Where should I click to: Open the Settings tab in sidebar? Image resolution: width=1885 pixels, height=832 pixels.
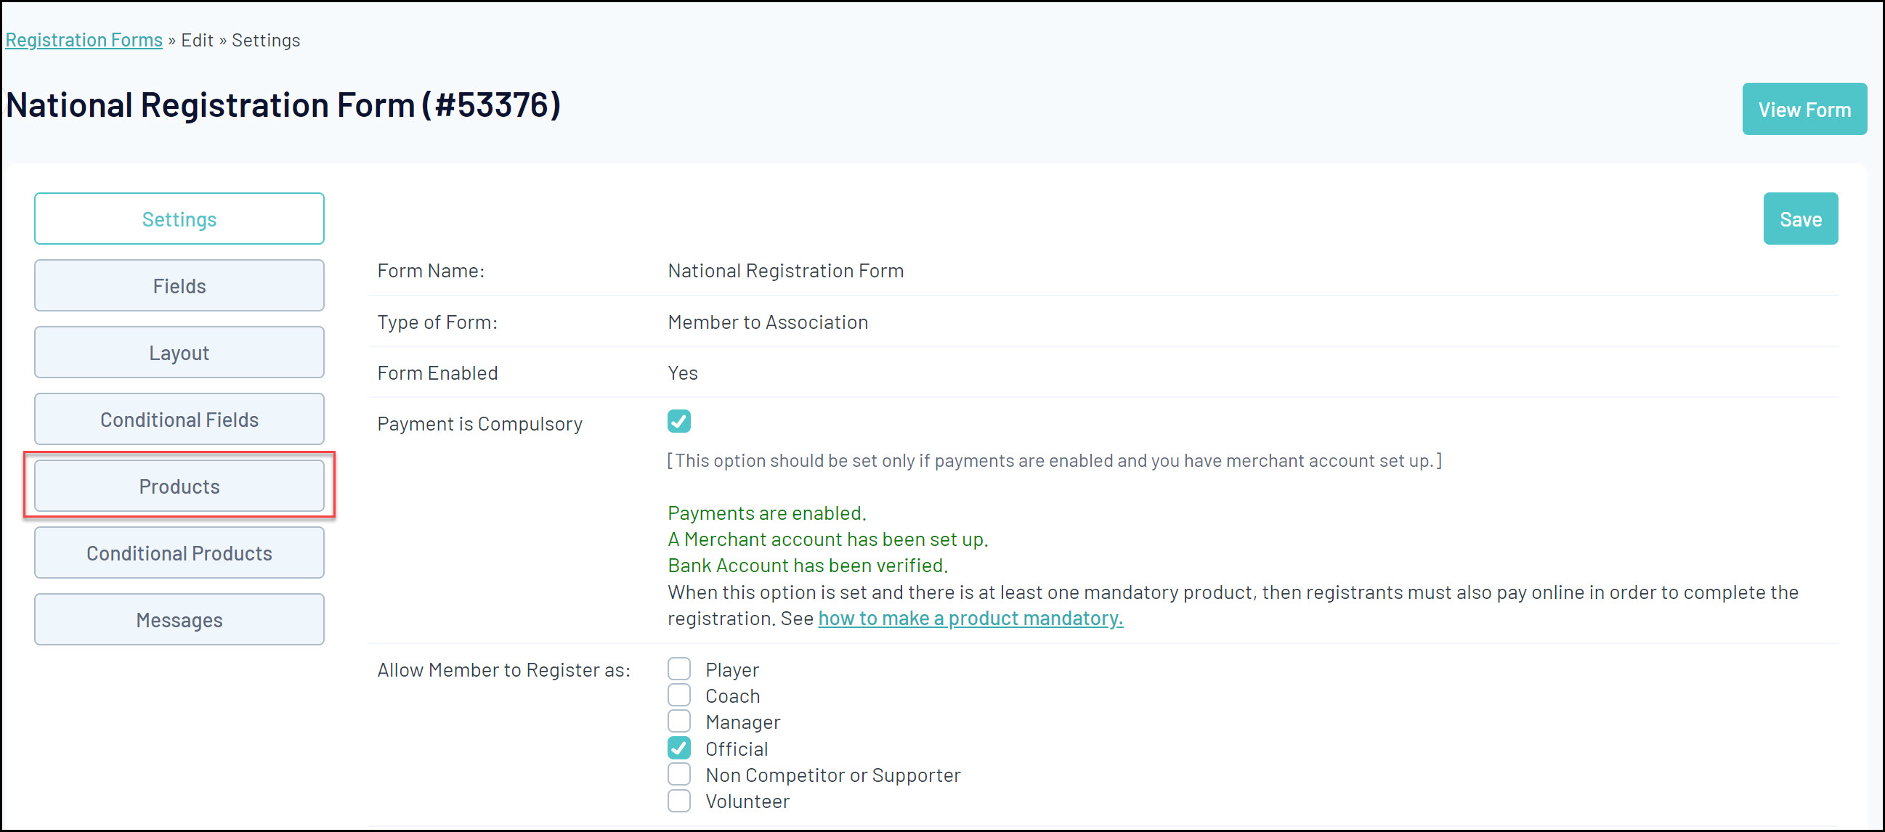coord(179,219)
